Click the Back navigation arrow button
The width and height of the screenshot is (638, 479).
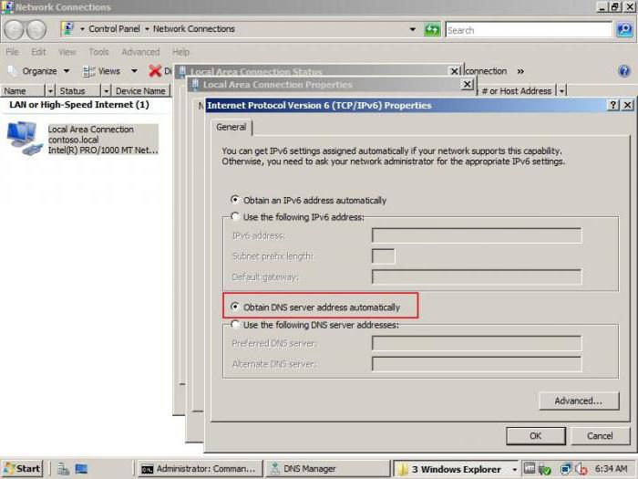click(x=13, y=29)
